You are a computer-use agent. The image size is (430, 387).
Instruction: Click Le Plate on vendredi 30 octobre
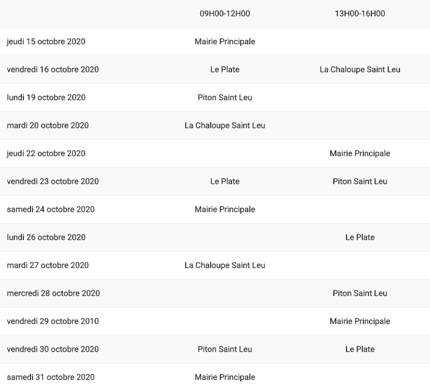click(x=360, y=349)
